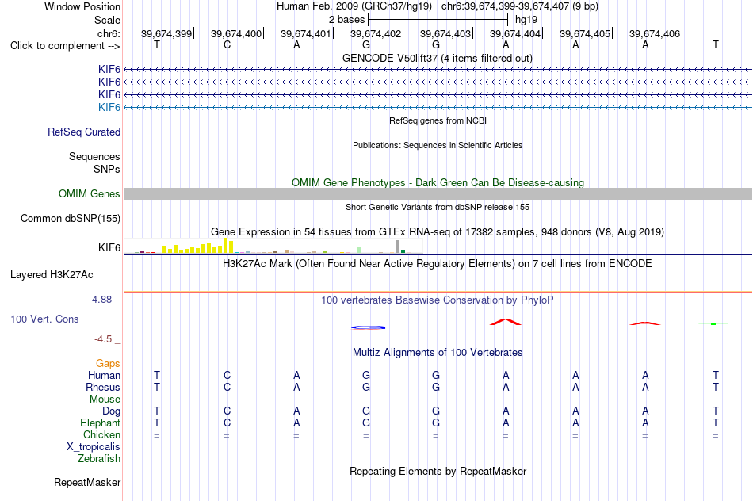Screen dimensions: 753x501
Task: Open 'Short Genetic Variants from dbSNP release 155'
Action: 438,207
